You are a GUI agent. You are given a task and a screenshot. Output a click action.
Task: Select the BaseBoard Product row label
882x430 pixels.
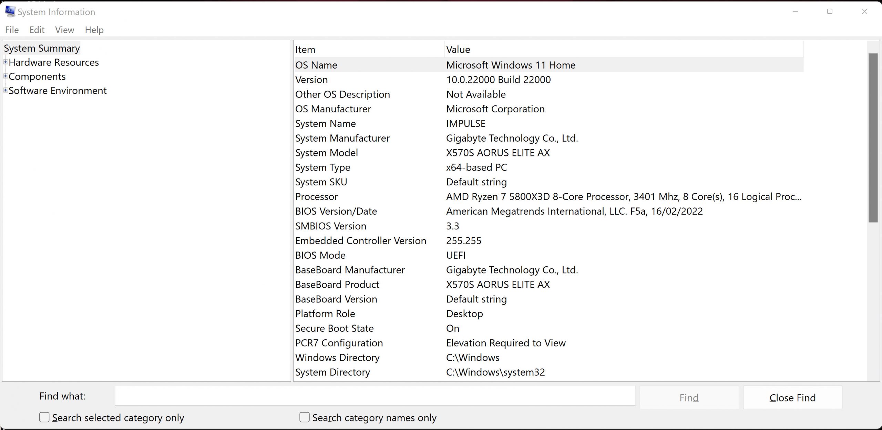[x=337, y=285]
